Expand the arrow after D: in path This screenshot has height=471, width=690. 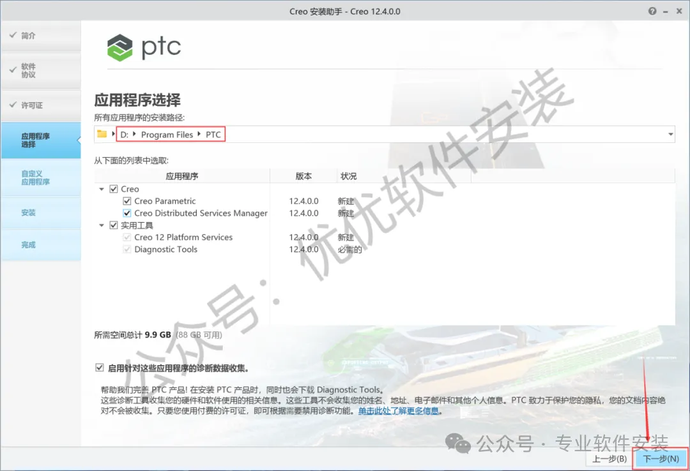134,134
